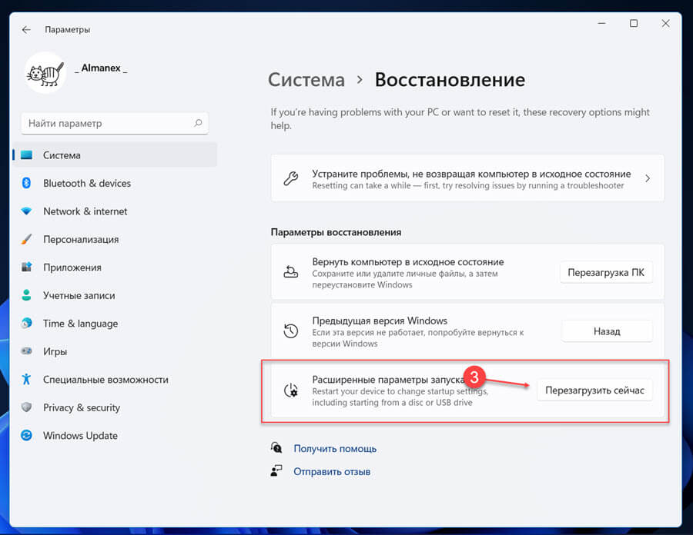The image size is (693, 535).
Task: Click the previous version history icon
Action: (x=291, y=331)
